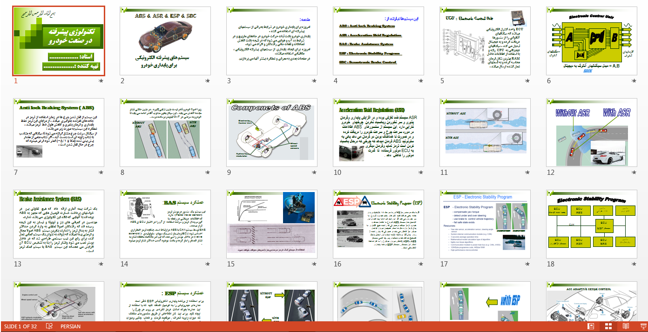Select slide 11 without ASR snow illustration
This screenshot has height=332, width=648.
coord(485,132)
